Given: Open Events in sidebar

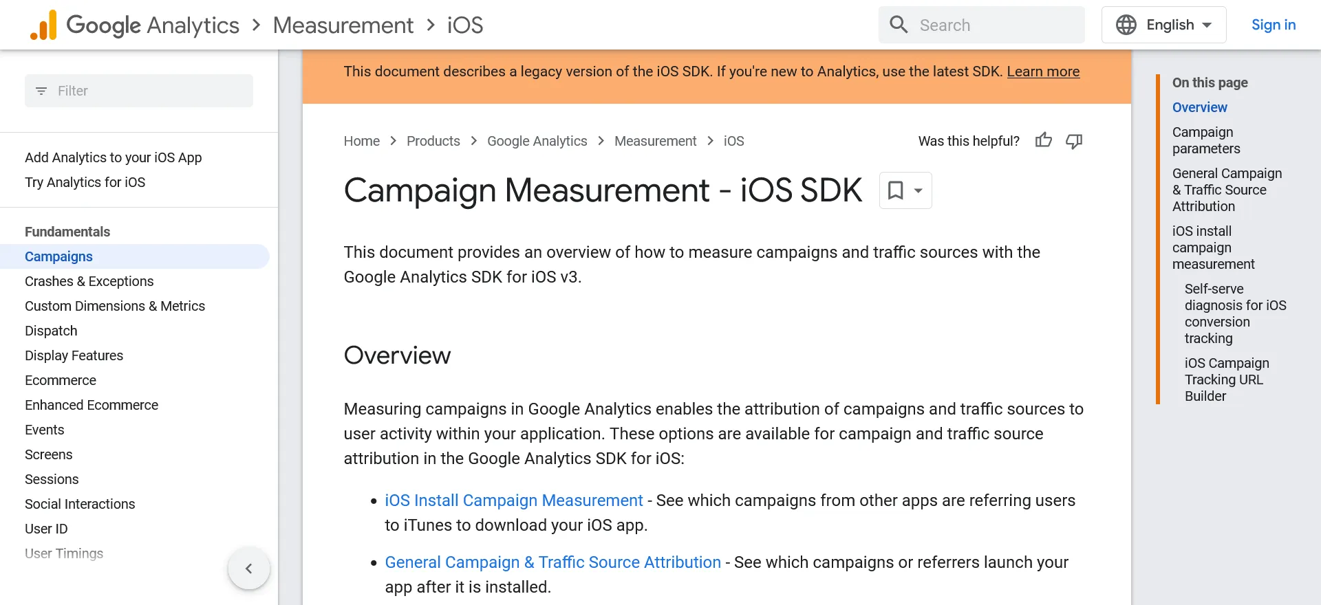Looking at the screenshot, I should pos(45,430).
